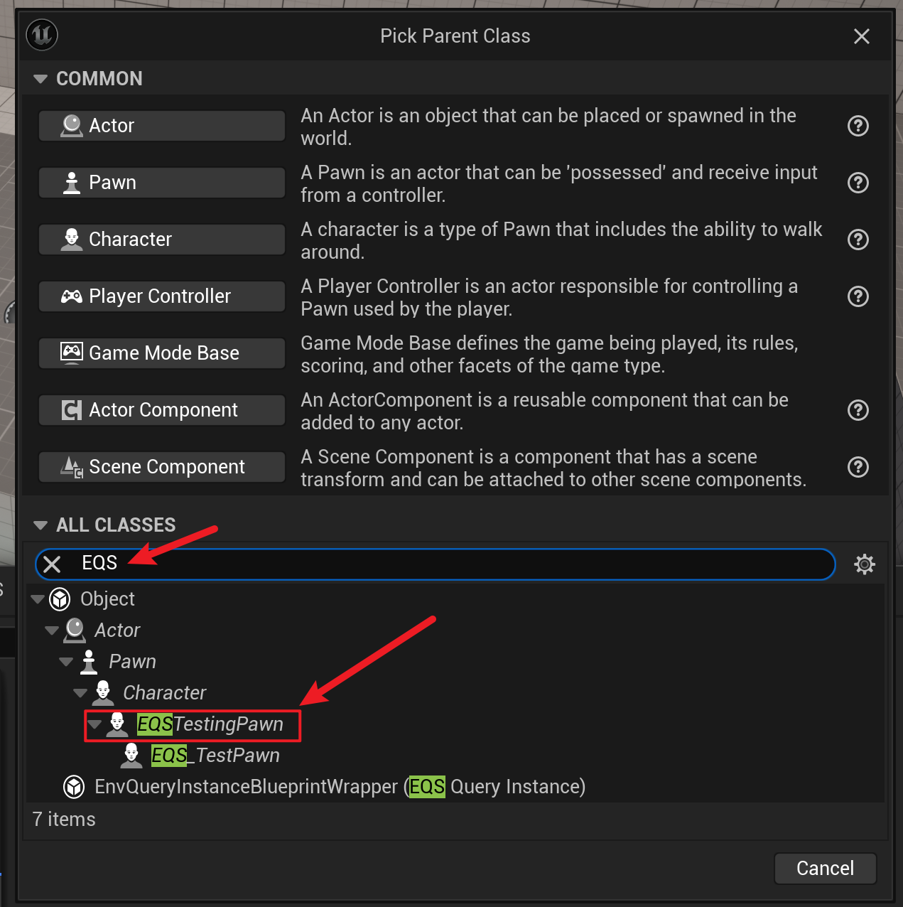Screen dimensions: 903x907
Task: Clear the EQS search text
Action: 52,564
